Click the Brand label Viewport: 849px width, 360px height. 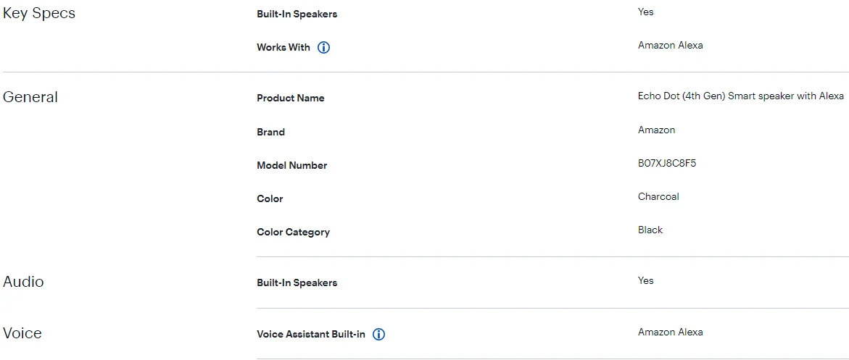coord(271,132)
